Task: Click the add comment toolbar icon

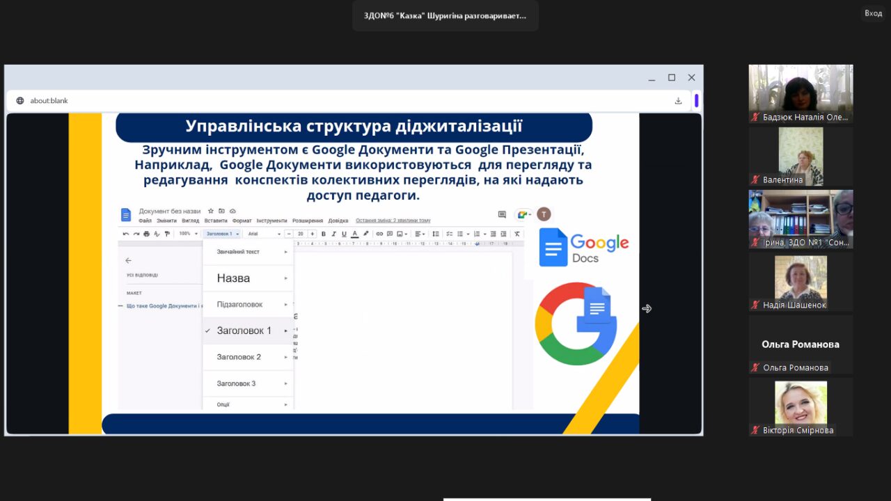Action: pos(390,234)
